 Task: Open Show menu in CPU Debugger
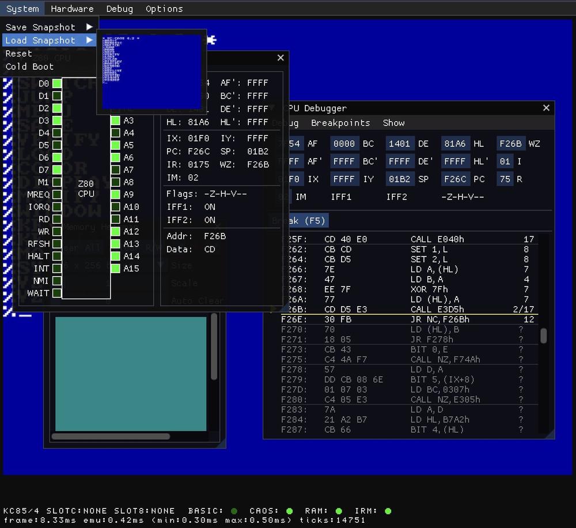(x=393, y=123)
